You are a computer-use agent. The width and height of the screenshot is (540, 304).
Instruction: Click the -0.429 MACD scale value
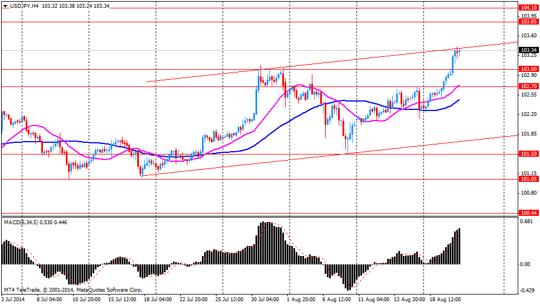tap(527, 291)
